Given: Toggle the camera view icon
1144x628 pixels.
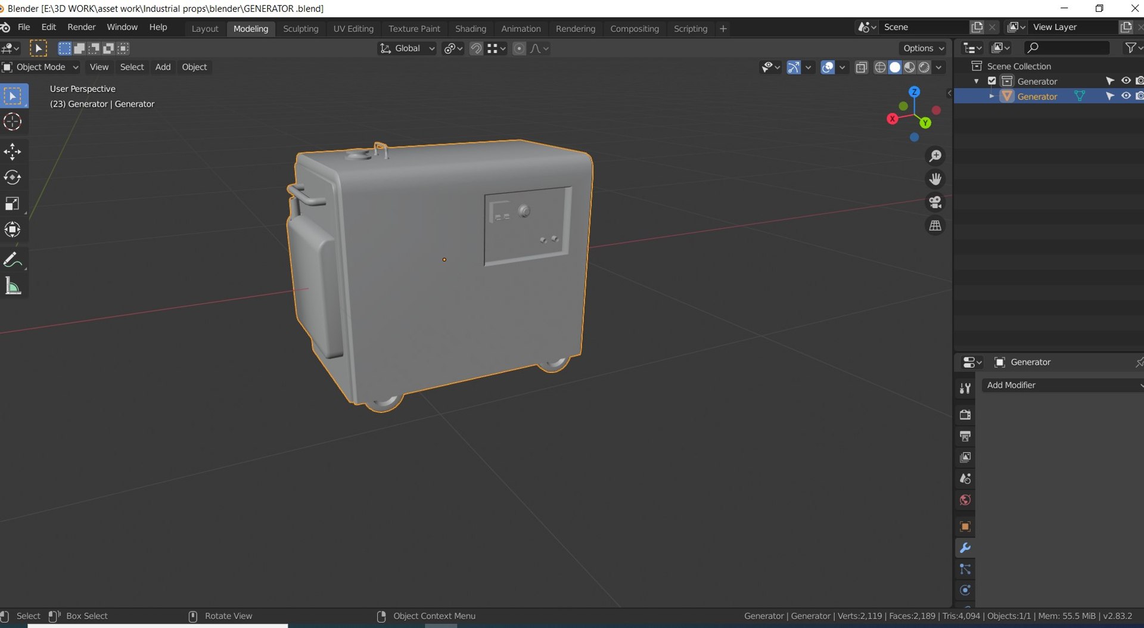Looking at the screenshot, I should click(935, 203).
